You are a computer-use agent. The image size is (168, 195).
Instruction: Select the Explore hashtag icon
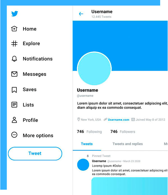[x=14, y=44]
